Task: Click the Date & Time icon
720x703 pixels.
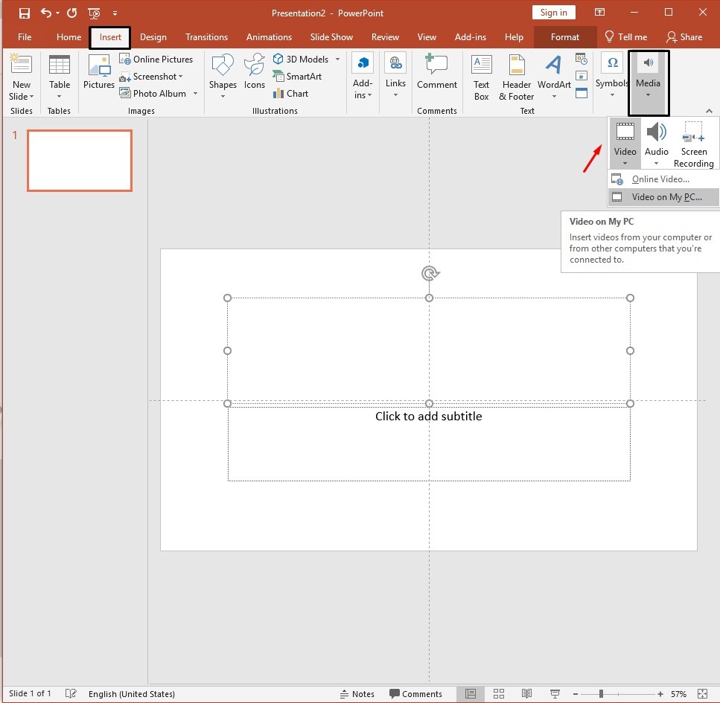Action: point(582,59)
